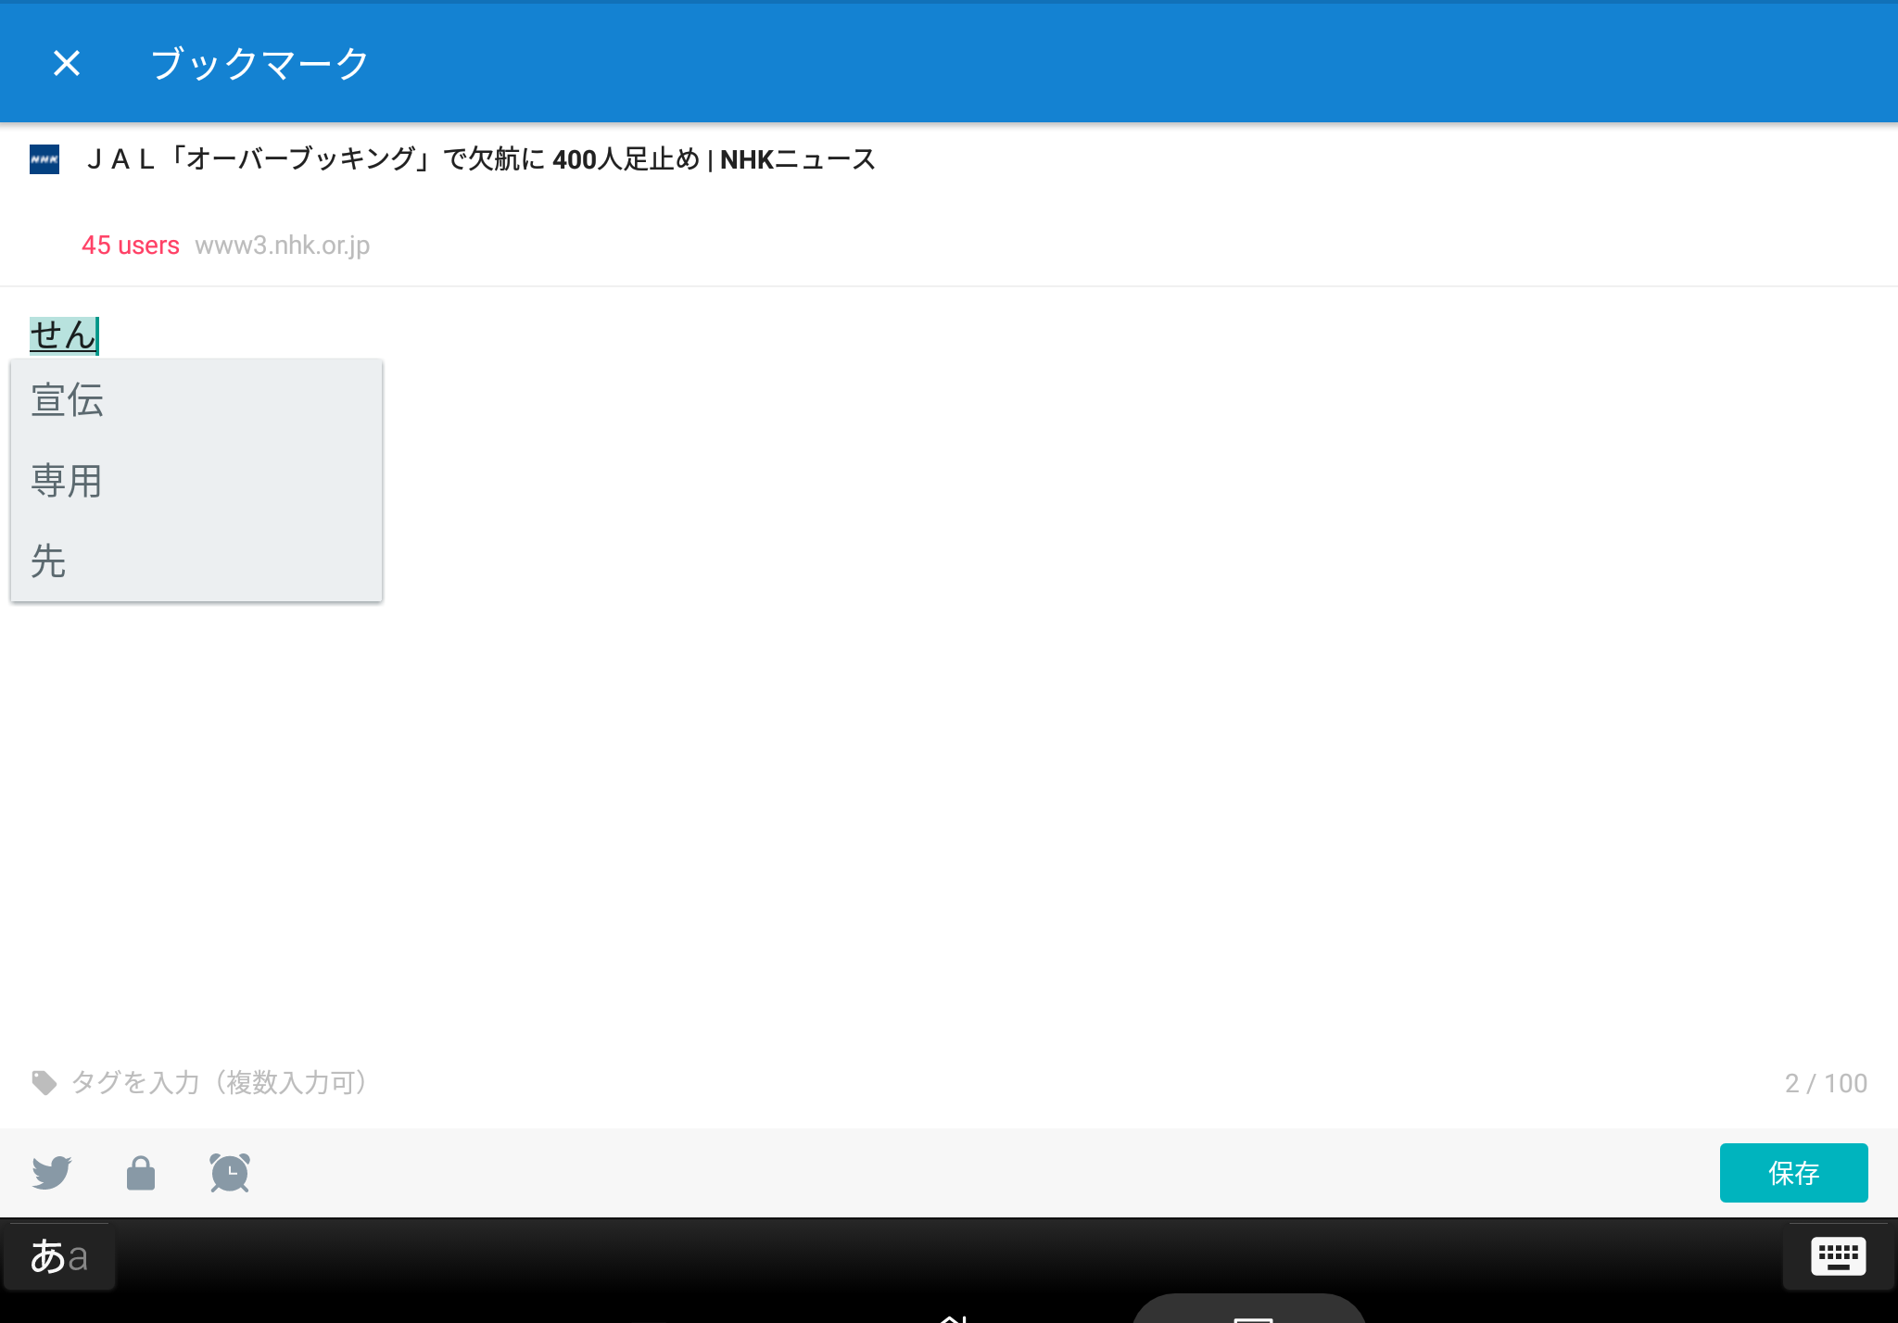Screen dimensions: 1898x1323
Task: Click the www3.nhk.or.jp domain text
Action: (x=282, y=246)
